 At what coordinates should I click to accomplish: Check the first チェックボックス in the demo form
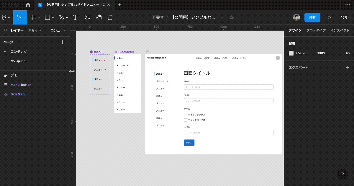pyautogui.click(x=186, y=115)
